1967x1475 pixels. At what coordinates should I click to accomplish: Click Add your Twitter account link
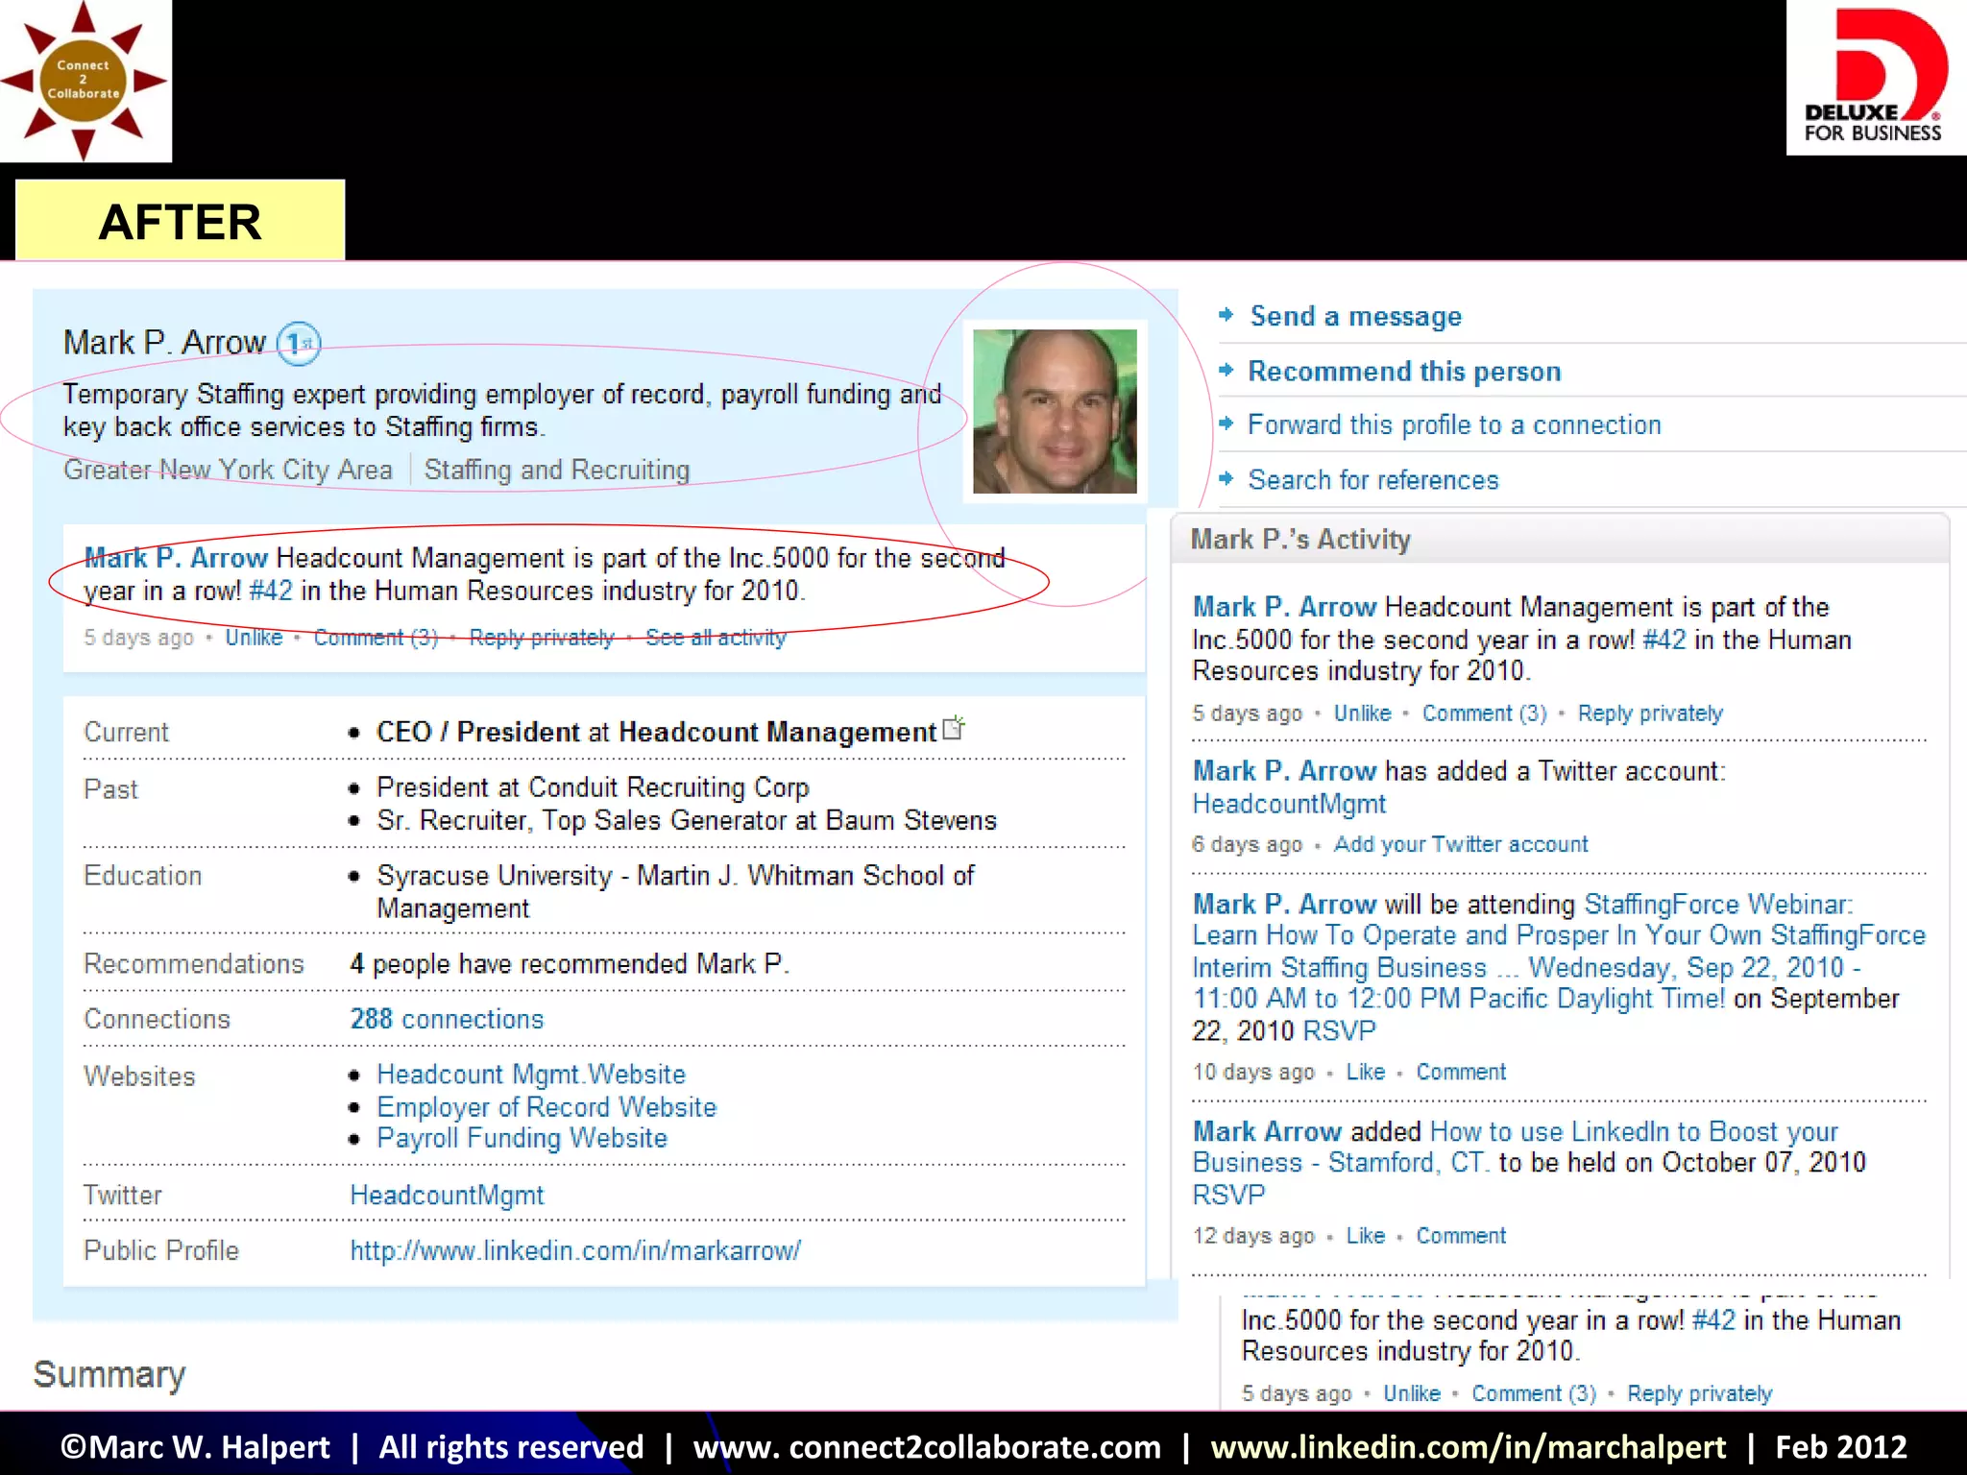tap(1461, 844)
